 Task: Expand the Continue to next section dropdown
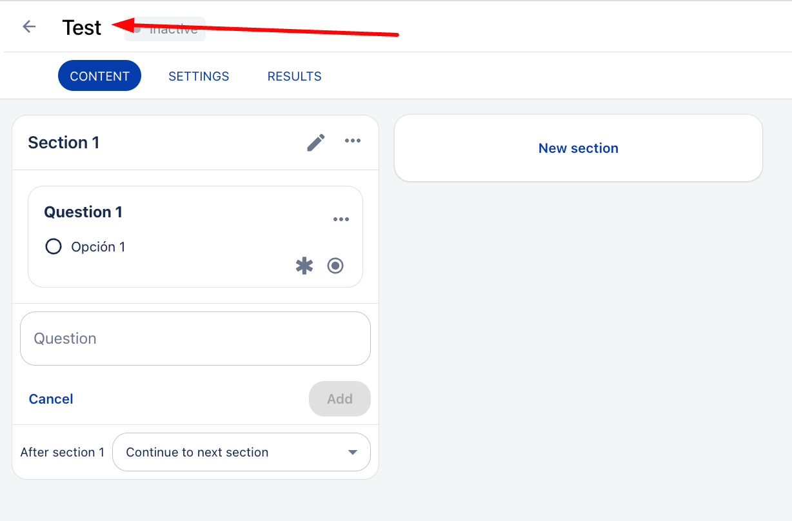tap(241, 452)
